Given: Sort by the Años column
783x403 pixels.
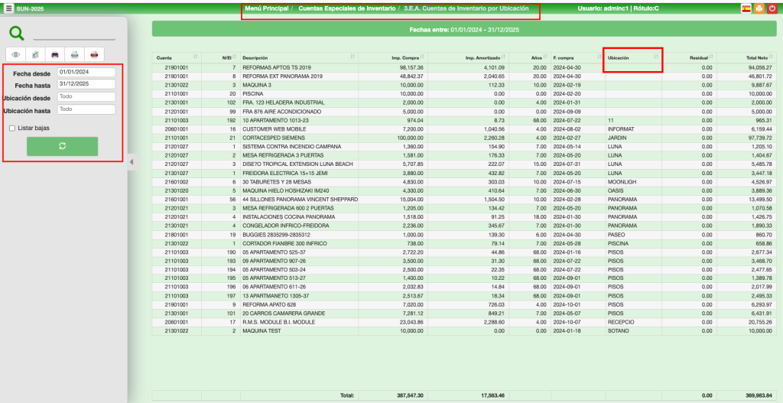Looking at the screenshot, I should [x=529, y=58].
